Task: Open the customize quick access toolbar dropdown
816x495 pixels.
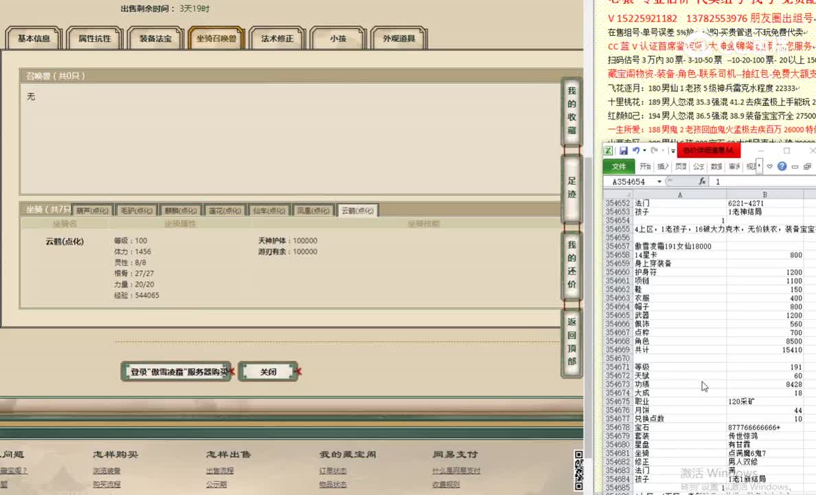Action: point(673,151)
